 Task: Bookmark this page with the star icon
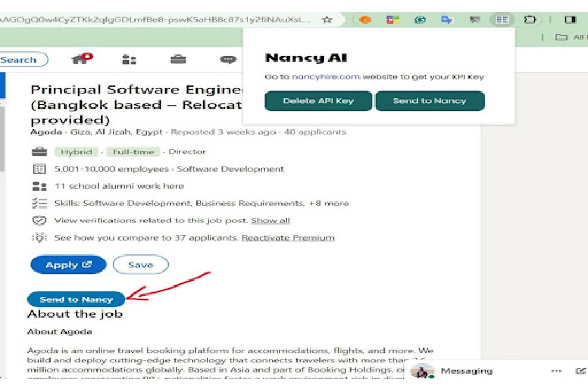tap(327, 20)
